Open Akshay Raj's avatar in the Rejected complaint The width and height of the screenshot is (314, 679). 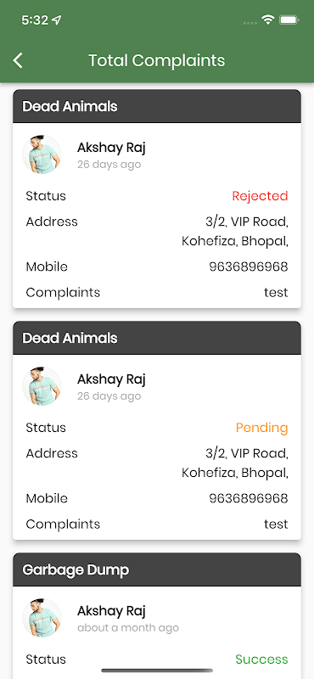click(x=42, y=154)
